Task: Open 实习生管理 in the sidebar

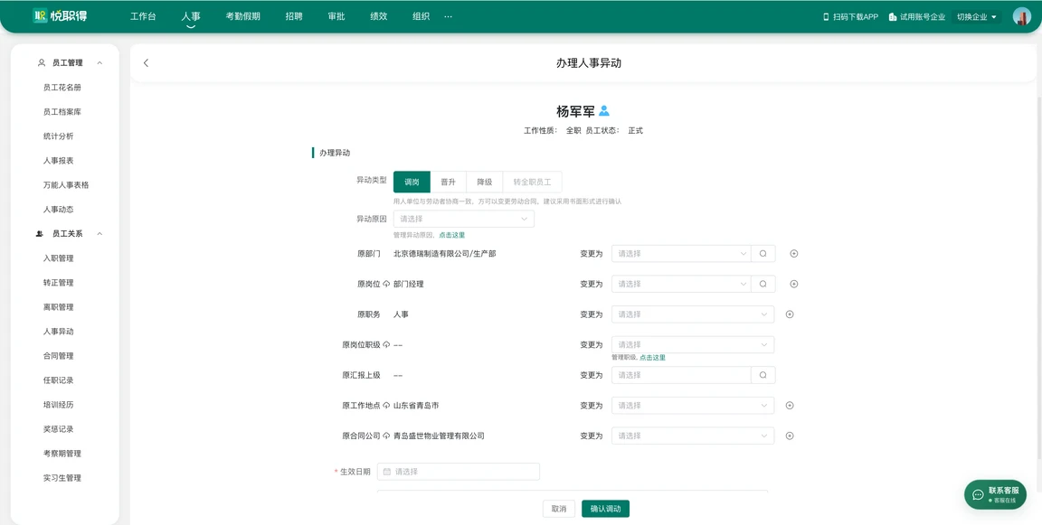Action: click(x=62, y=478)
